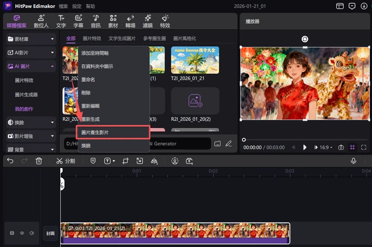
Task: Open the 濾鏡 filters panel
Action: 147,21
